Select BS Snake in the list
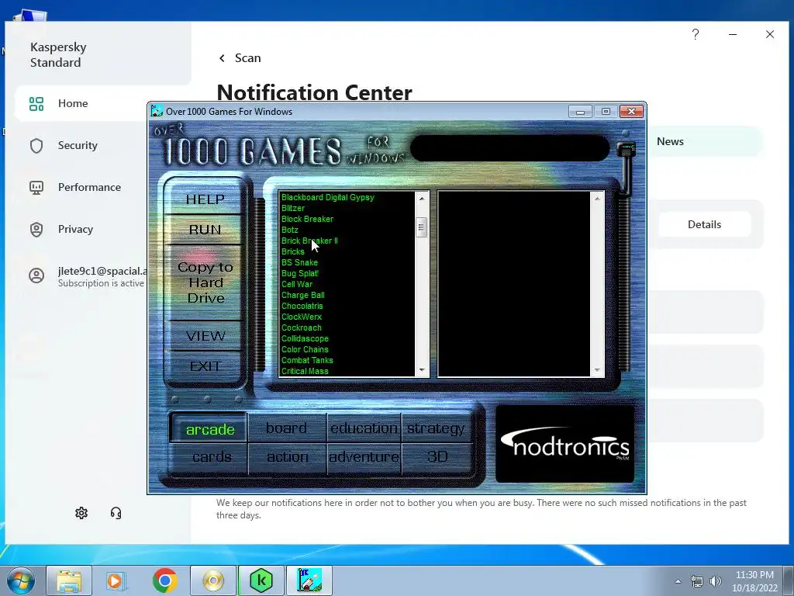Image resolution: width=794 pixels, height=596 pixels. point(299,263)
